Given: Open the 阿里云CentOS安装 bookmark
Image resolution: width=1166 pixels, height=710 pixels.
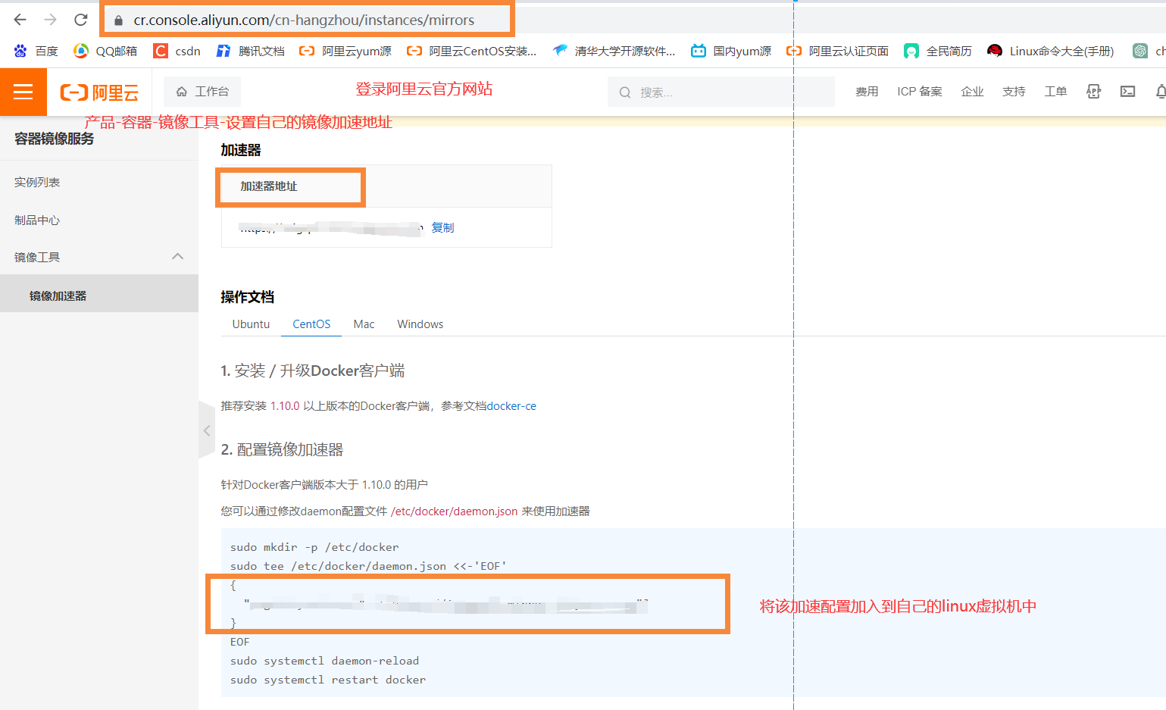Looking at the screenshot, I should click(x=471, y=51).
